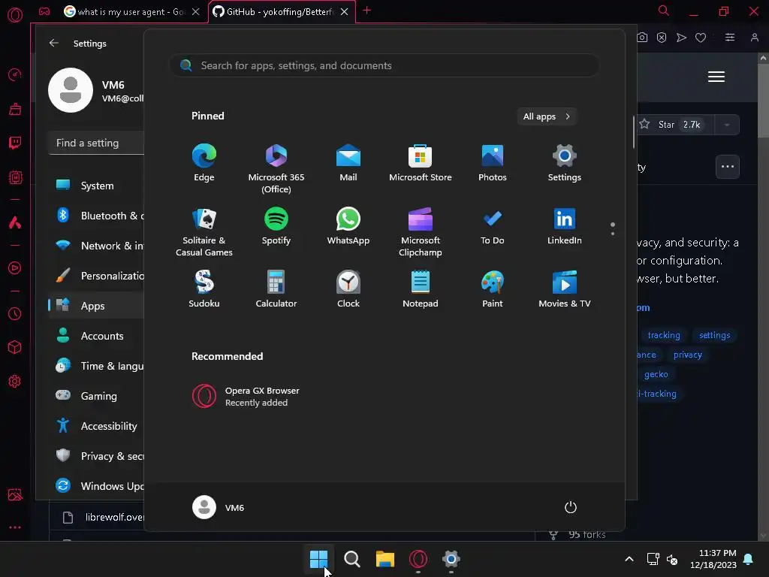Open History clock icon in Opera sidebar

pos(15,313)
